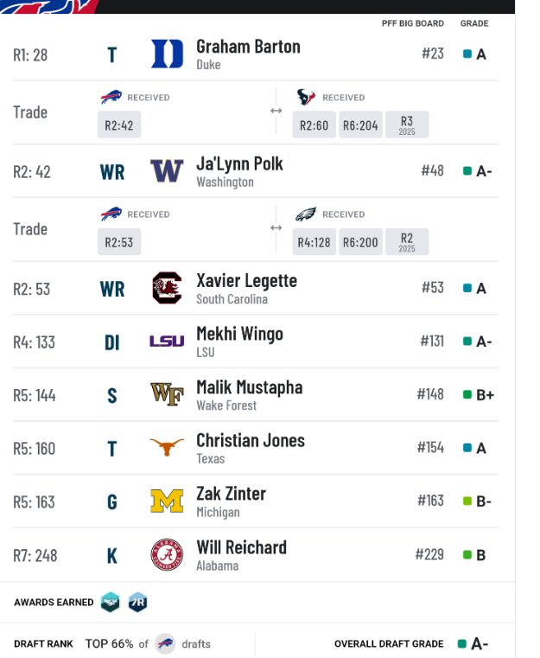
Task: Click the Alabama crimson logo
Action: click(167, 554)
